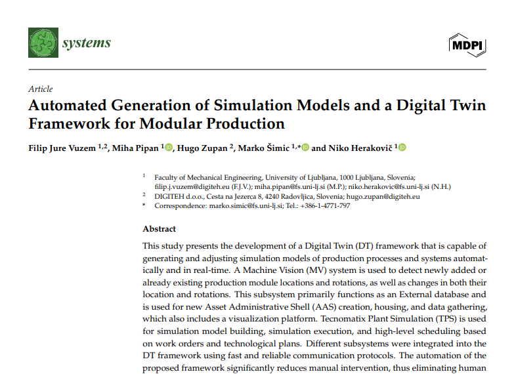Click the paper title starting 'Automated Generation'
This screenshot has height=374, width=516.
tap(257, 114)
